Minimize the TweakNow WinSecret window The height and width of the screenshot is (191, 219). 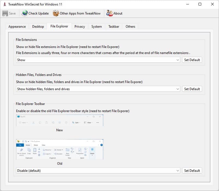[188, 4]
